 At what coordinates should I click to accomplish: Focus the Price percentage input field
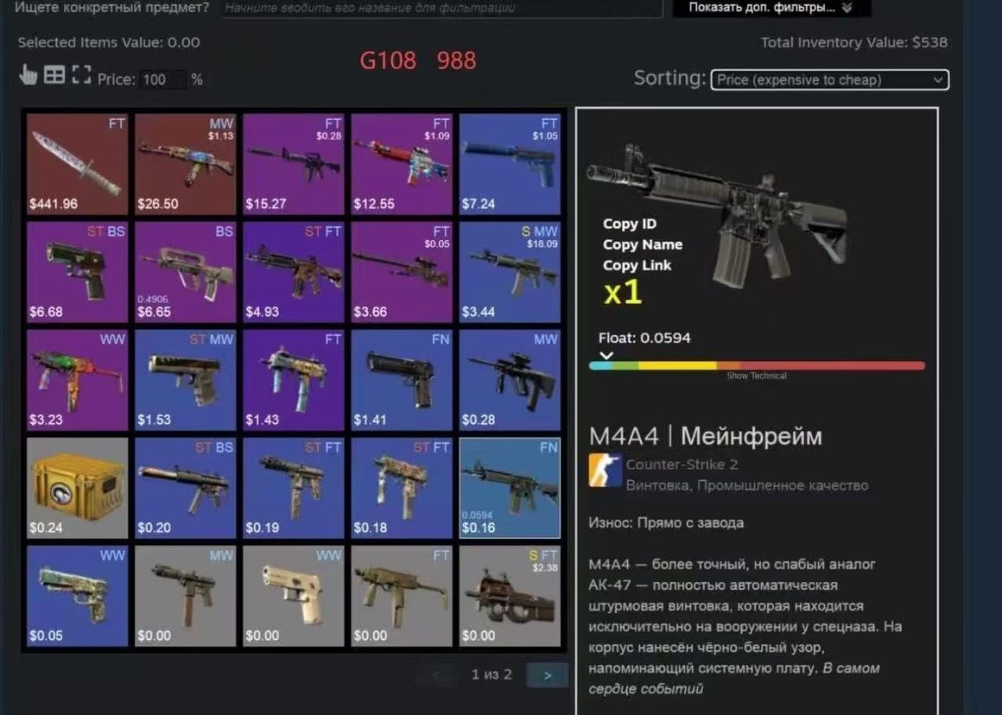tap(162, 79)
